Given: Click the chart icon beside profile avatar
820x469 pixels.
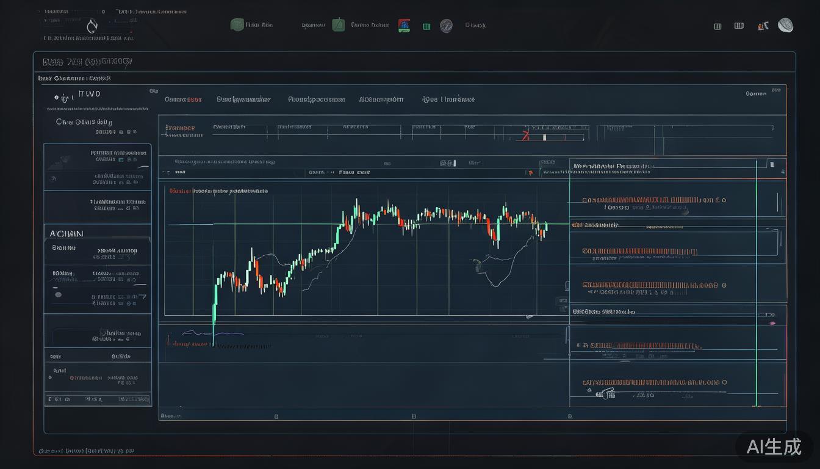Looking at the screenshot, I should tap(763, 26).
